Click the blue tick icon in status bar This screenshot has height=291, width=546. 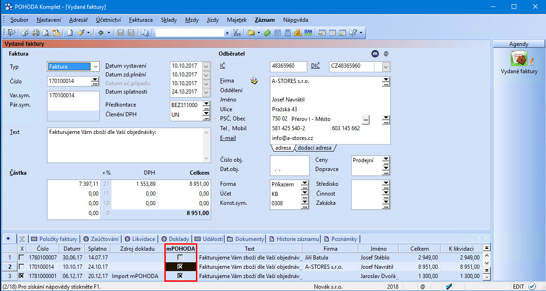point(449,286)
